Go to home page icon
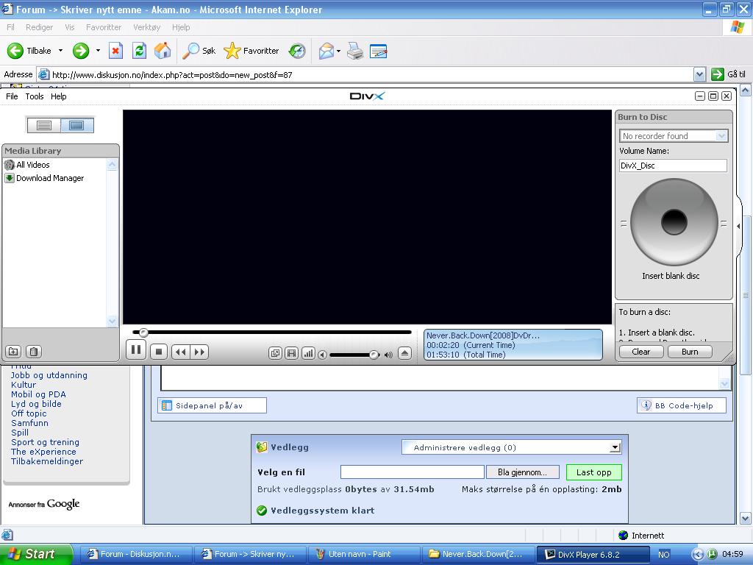The width and height of the screenshot is (753, 565). [x=163, y=51]
